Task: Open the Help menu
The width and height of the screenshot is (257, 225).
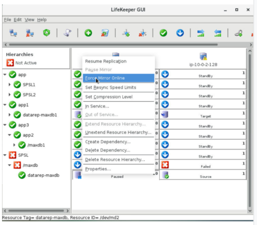Action: point(42,20)
